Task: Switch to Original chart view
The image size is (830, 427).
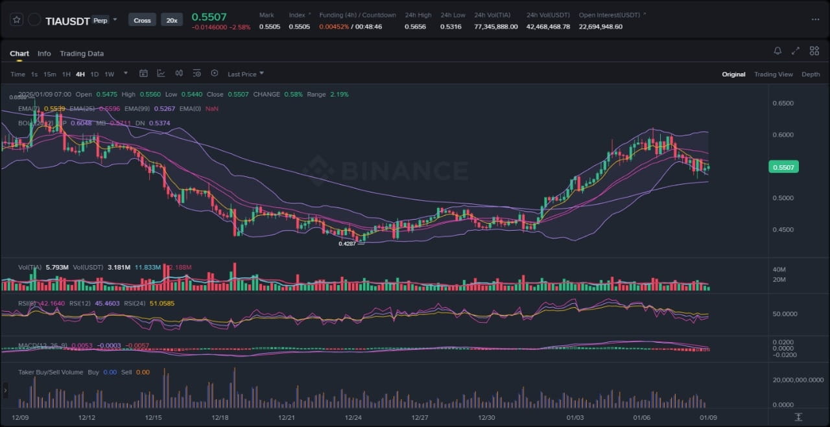Action: tap(733, 75)
